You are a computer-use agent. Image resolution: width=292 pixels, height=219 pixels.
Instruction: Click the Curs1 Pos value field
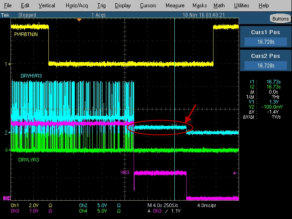266,42
